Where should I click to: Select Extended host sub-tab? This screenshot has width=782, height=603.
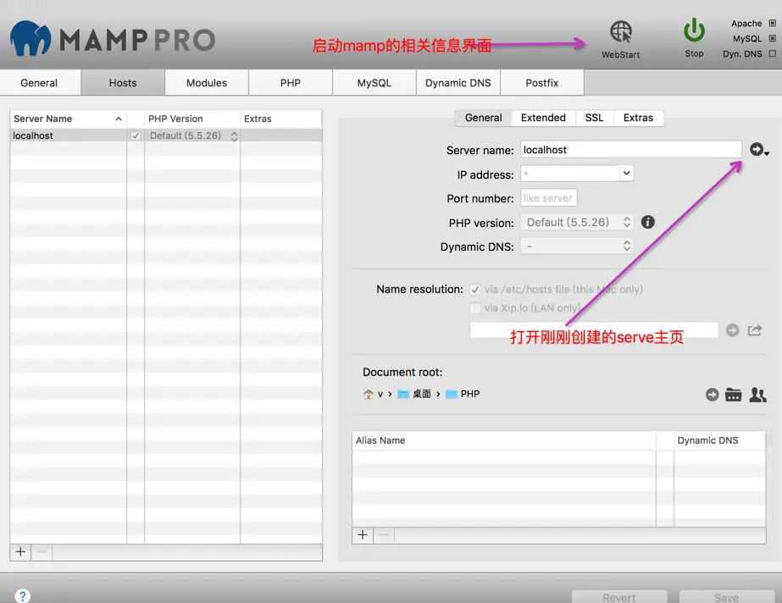[x=543, y=118]
